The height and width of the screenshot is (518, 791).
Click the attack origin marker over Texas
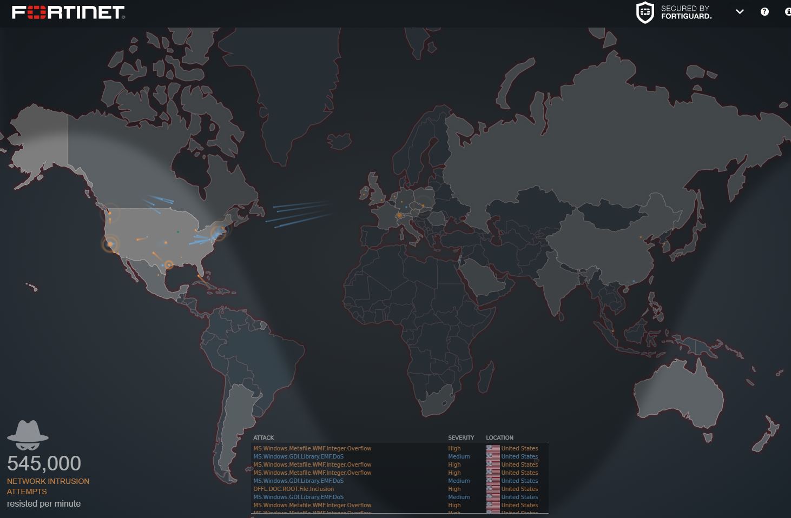click(x=168, y=265)
